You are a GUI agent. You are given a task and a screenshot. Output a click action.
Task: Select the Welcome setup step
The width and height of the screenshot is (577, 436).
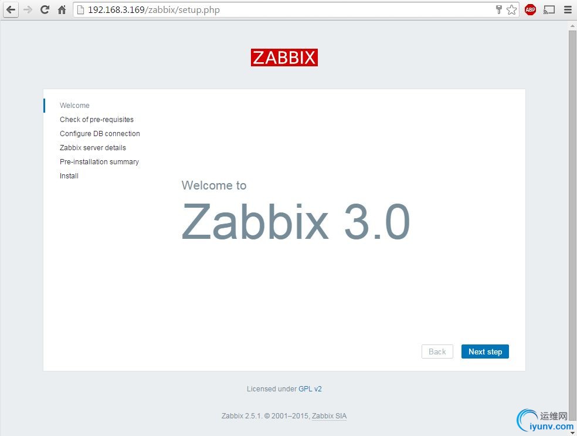[x=74, y=105]
